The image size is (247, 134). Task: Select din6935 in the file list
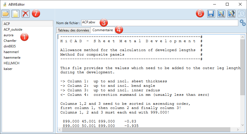tap(28, 46)
